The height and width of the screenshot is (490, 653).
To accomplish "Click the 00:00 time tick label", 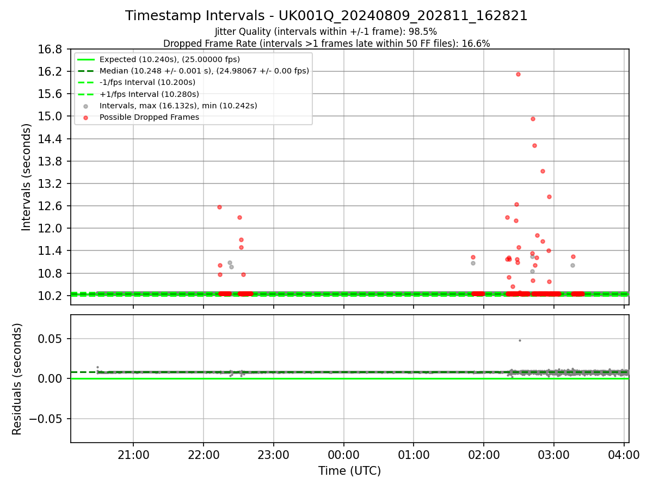I will pos(343,455).
